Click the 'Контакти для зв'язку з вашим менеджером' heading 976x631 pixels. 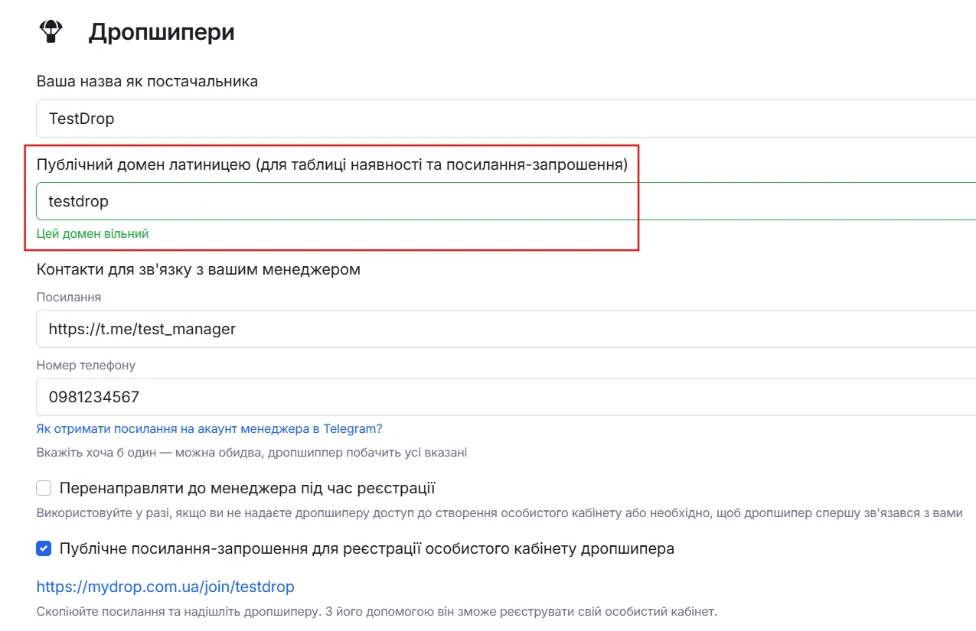[x=198, y=269]
